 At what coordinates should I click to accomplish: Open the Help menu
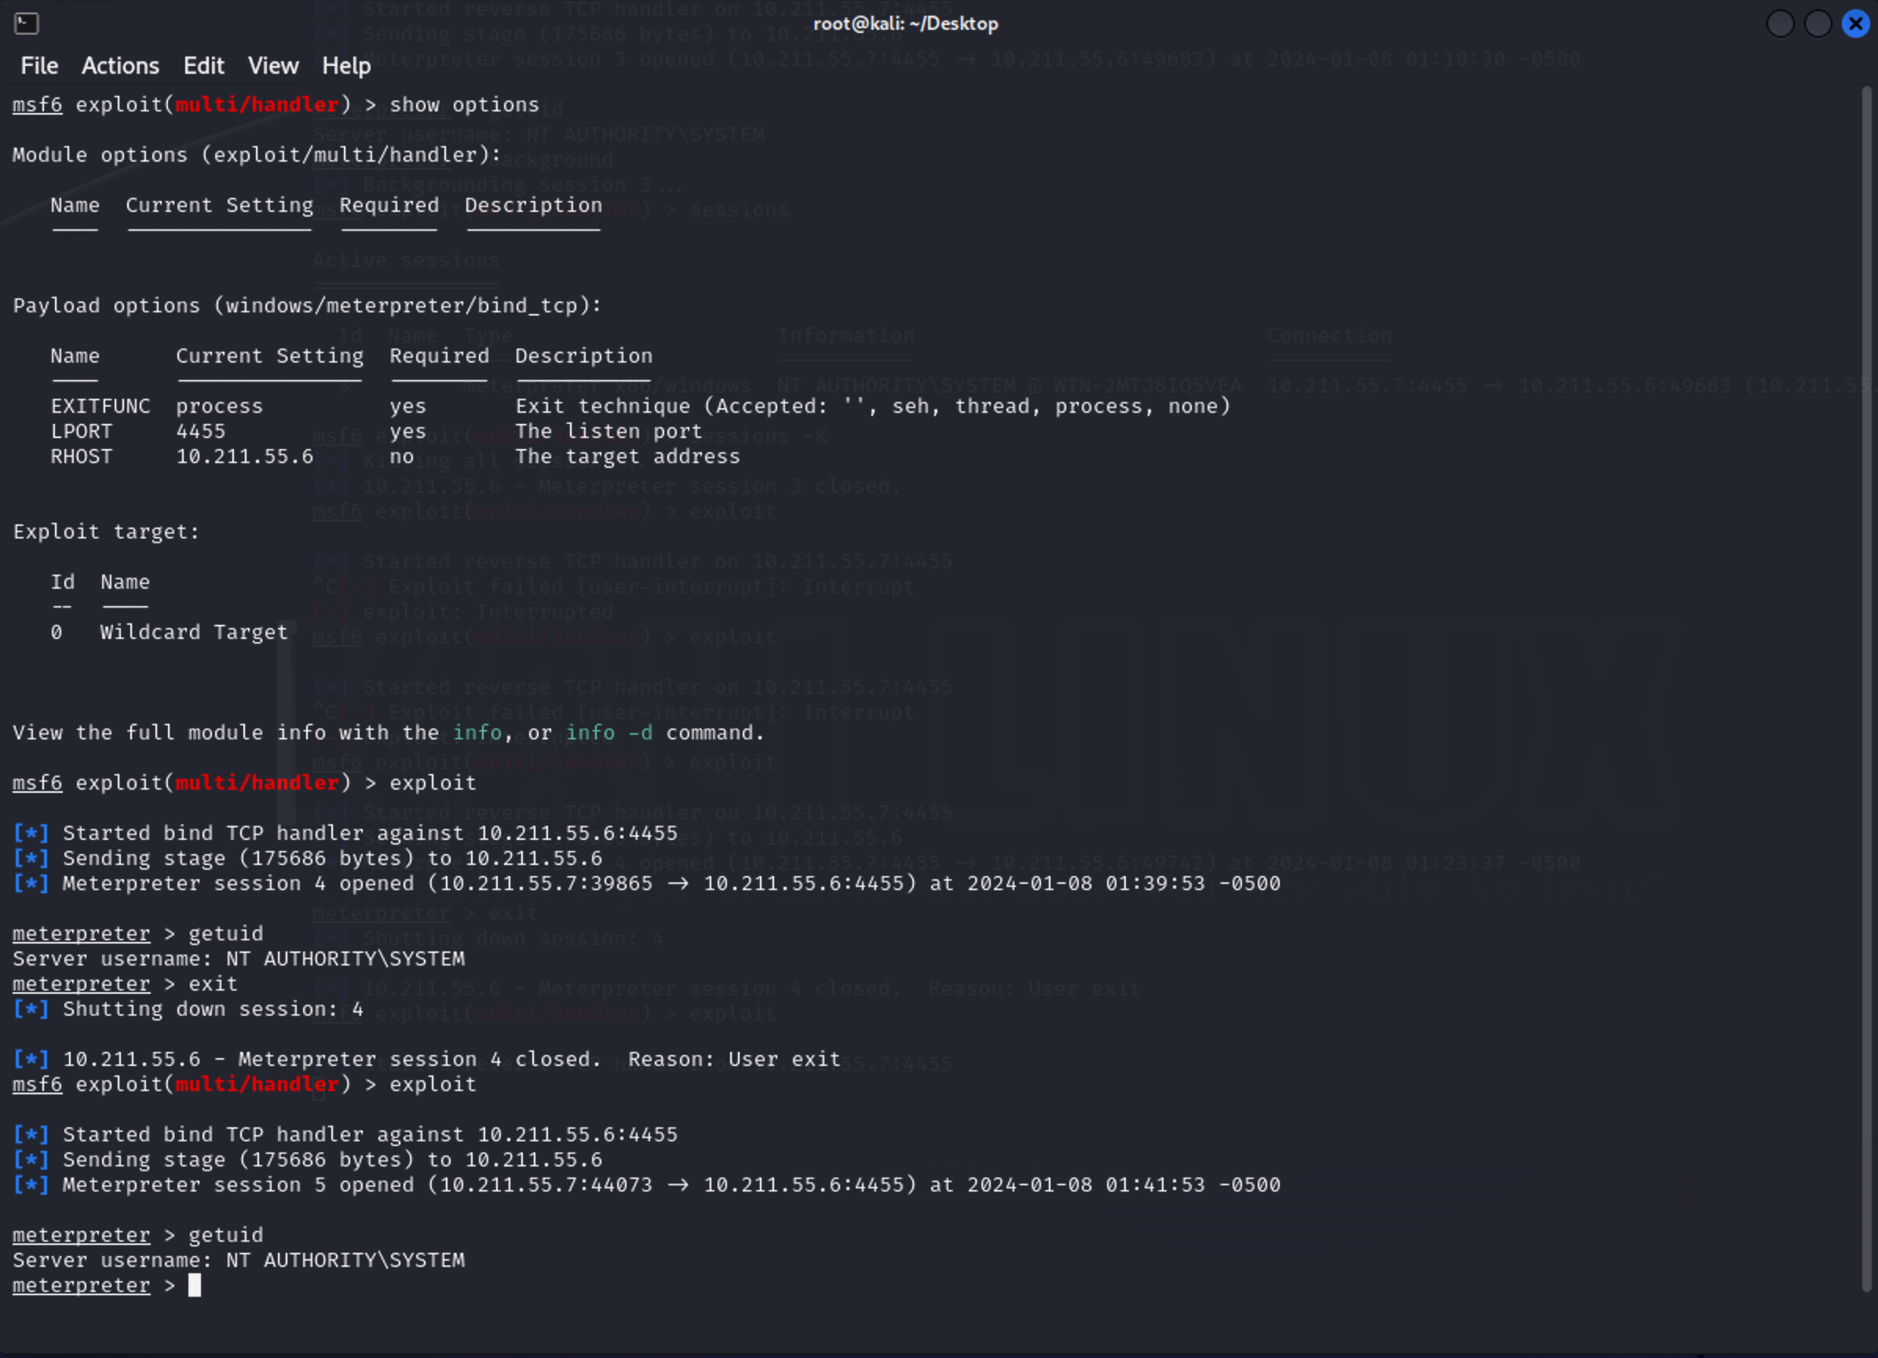[x=346, y=65]
